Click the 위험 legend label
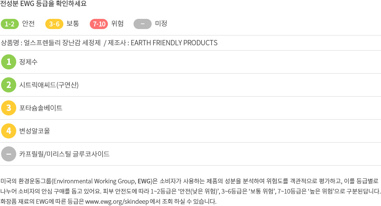Viewport: 381px width, 206px height. [x=117, y=23]
